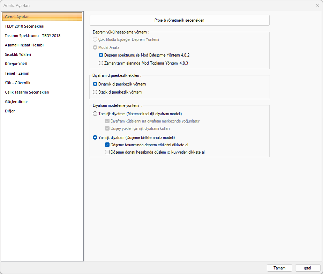Uncheck Döşeme tasarımında deprem etkilerini dikkate al

107,145
